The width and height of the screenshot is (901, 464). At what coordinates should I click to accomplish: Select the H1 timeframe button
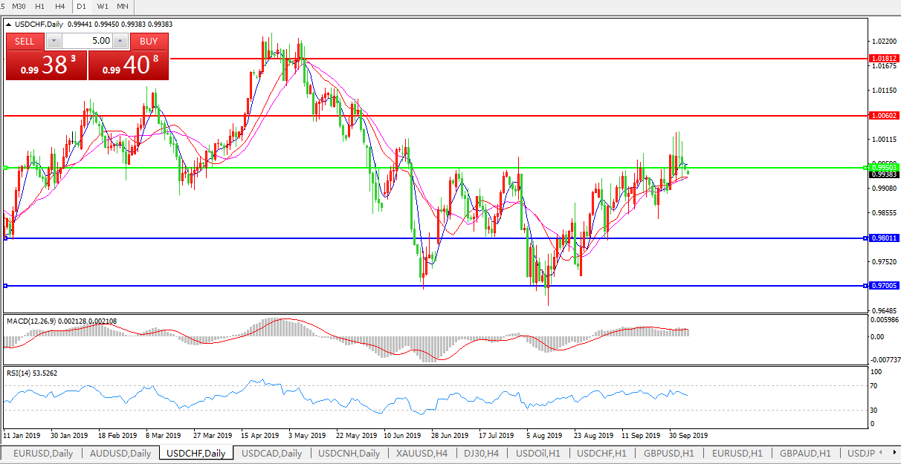pyautogui.click(x=40, y=6)
